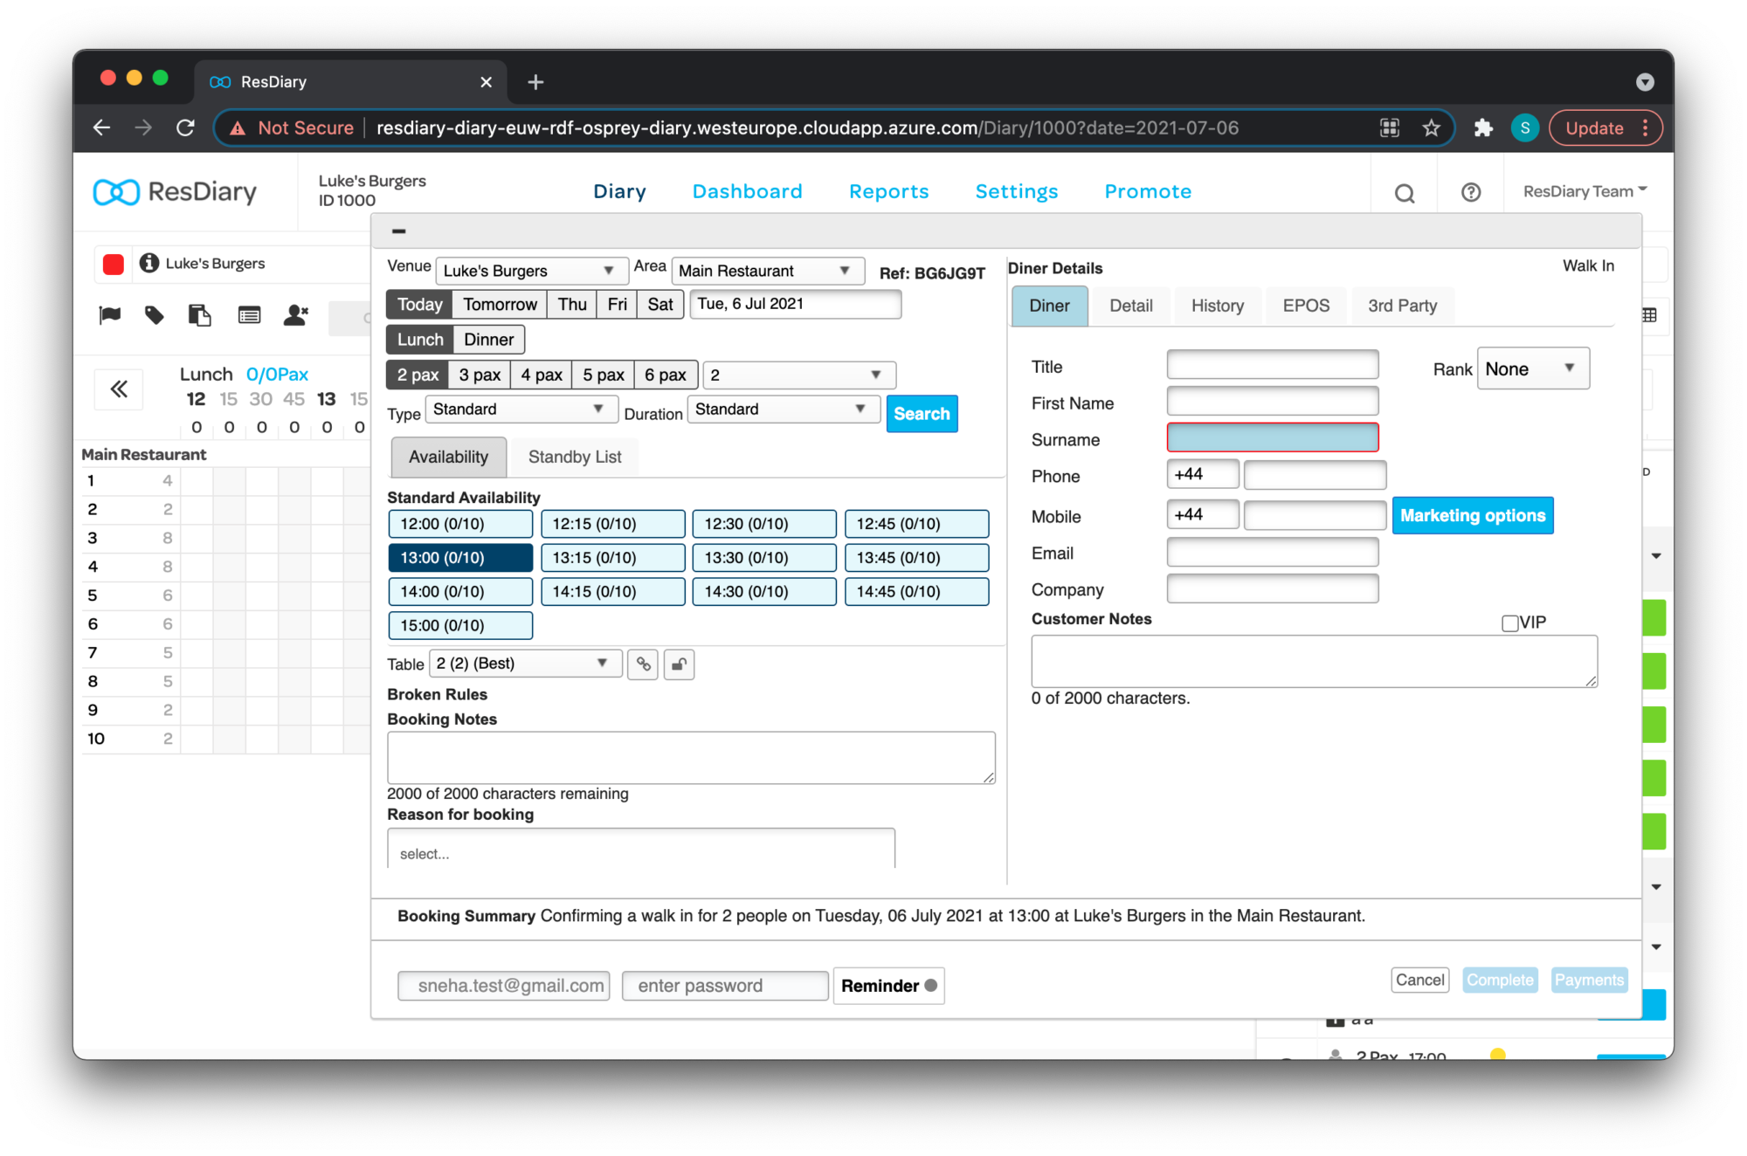The height and width of the screenshot is (1156, 1747).
Task: Click the remove person icon
Action: pos(296,315)
